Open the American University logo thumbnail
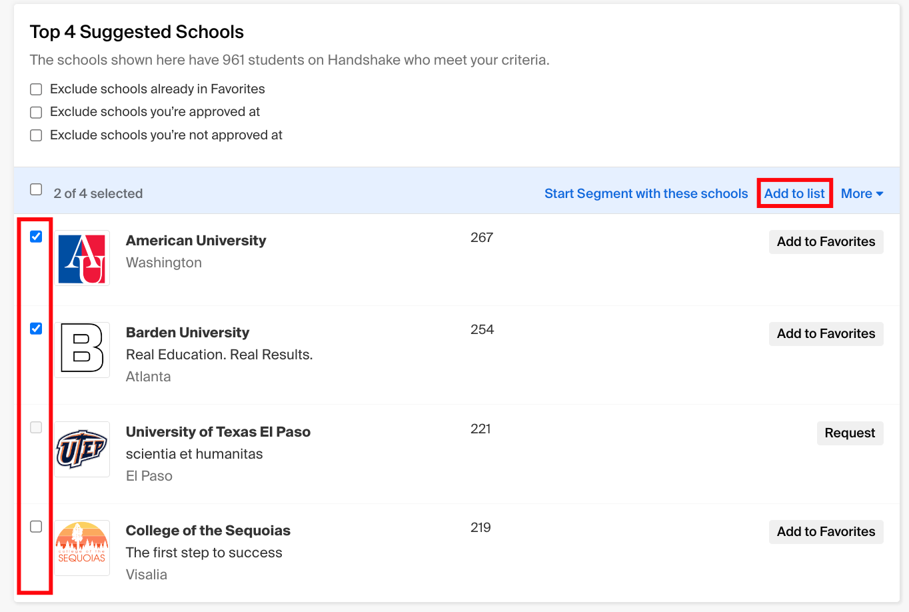Viewport: 909px width, 612px height. pyautogui.click(x=82, y=258)
